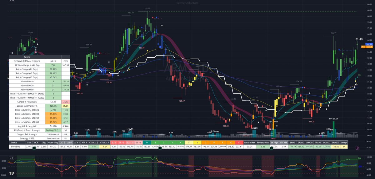
Task: Click the 154.79 EMA5 value
Action: [293, 147]
